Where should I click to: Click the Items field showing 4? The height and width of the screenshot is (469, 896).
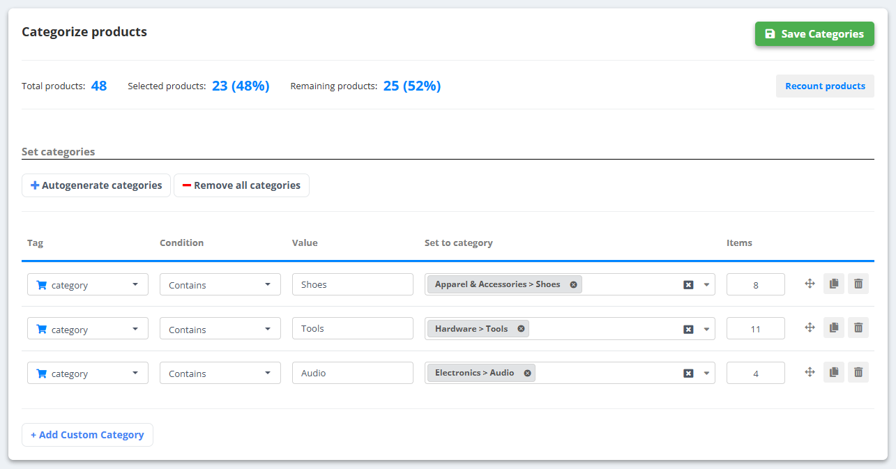pyautogui.click(x=756, y=373)
